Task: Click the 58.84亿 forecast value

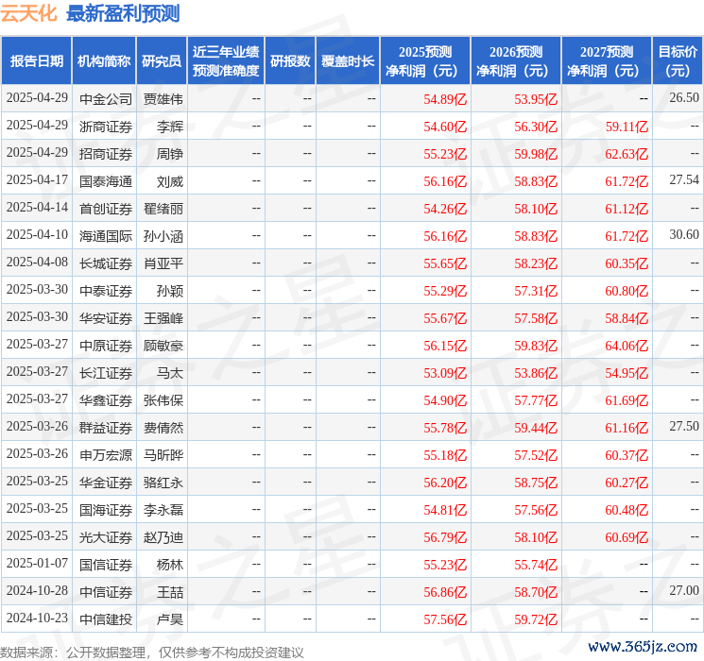Action: (627, 318)
